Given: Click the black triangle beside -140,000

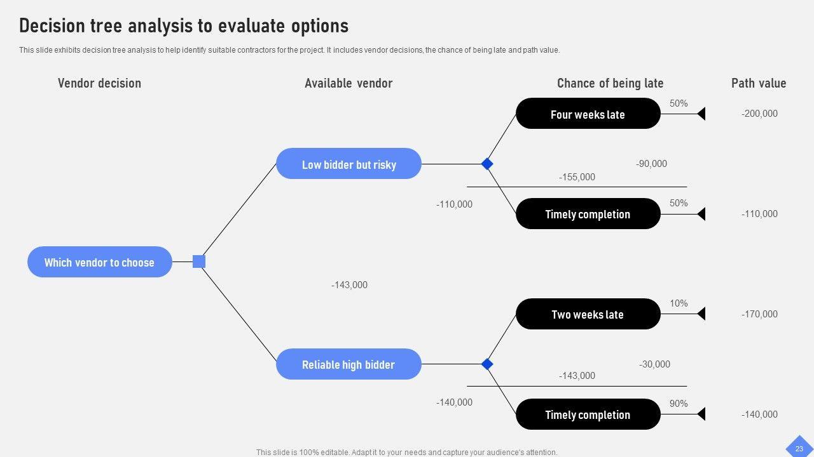Looking at the screenshot, I should pyautogui.click(x=701, y=414).
